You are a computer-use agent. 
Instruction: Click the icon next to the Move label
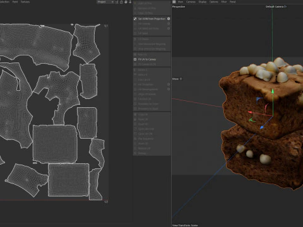(181, 79)
